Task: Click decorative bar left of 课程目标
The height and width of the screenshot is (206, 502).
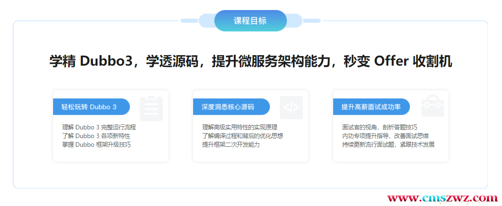Action: tap(189, 21)
